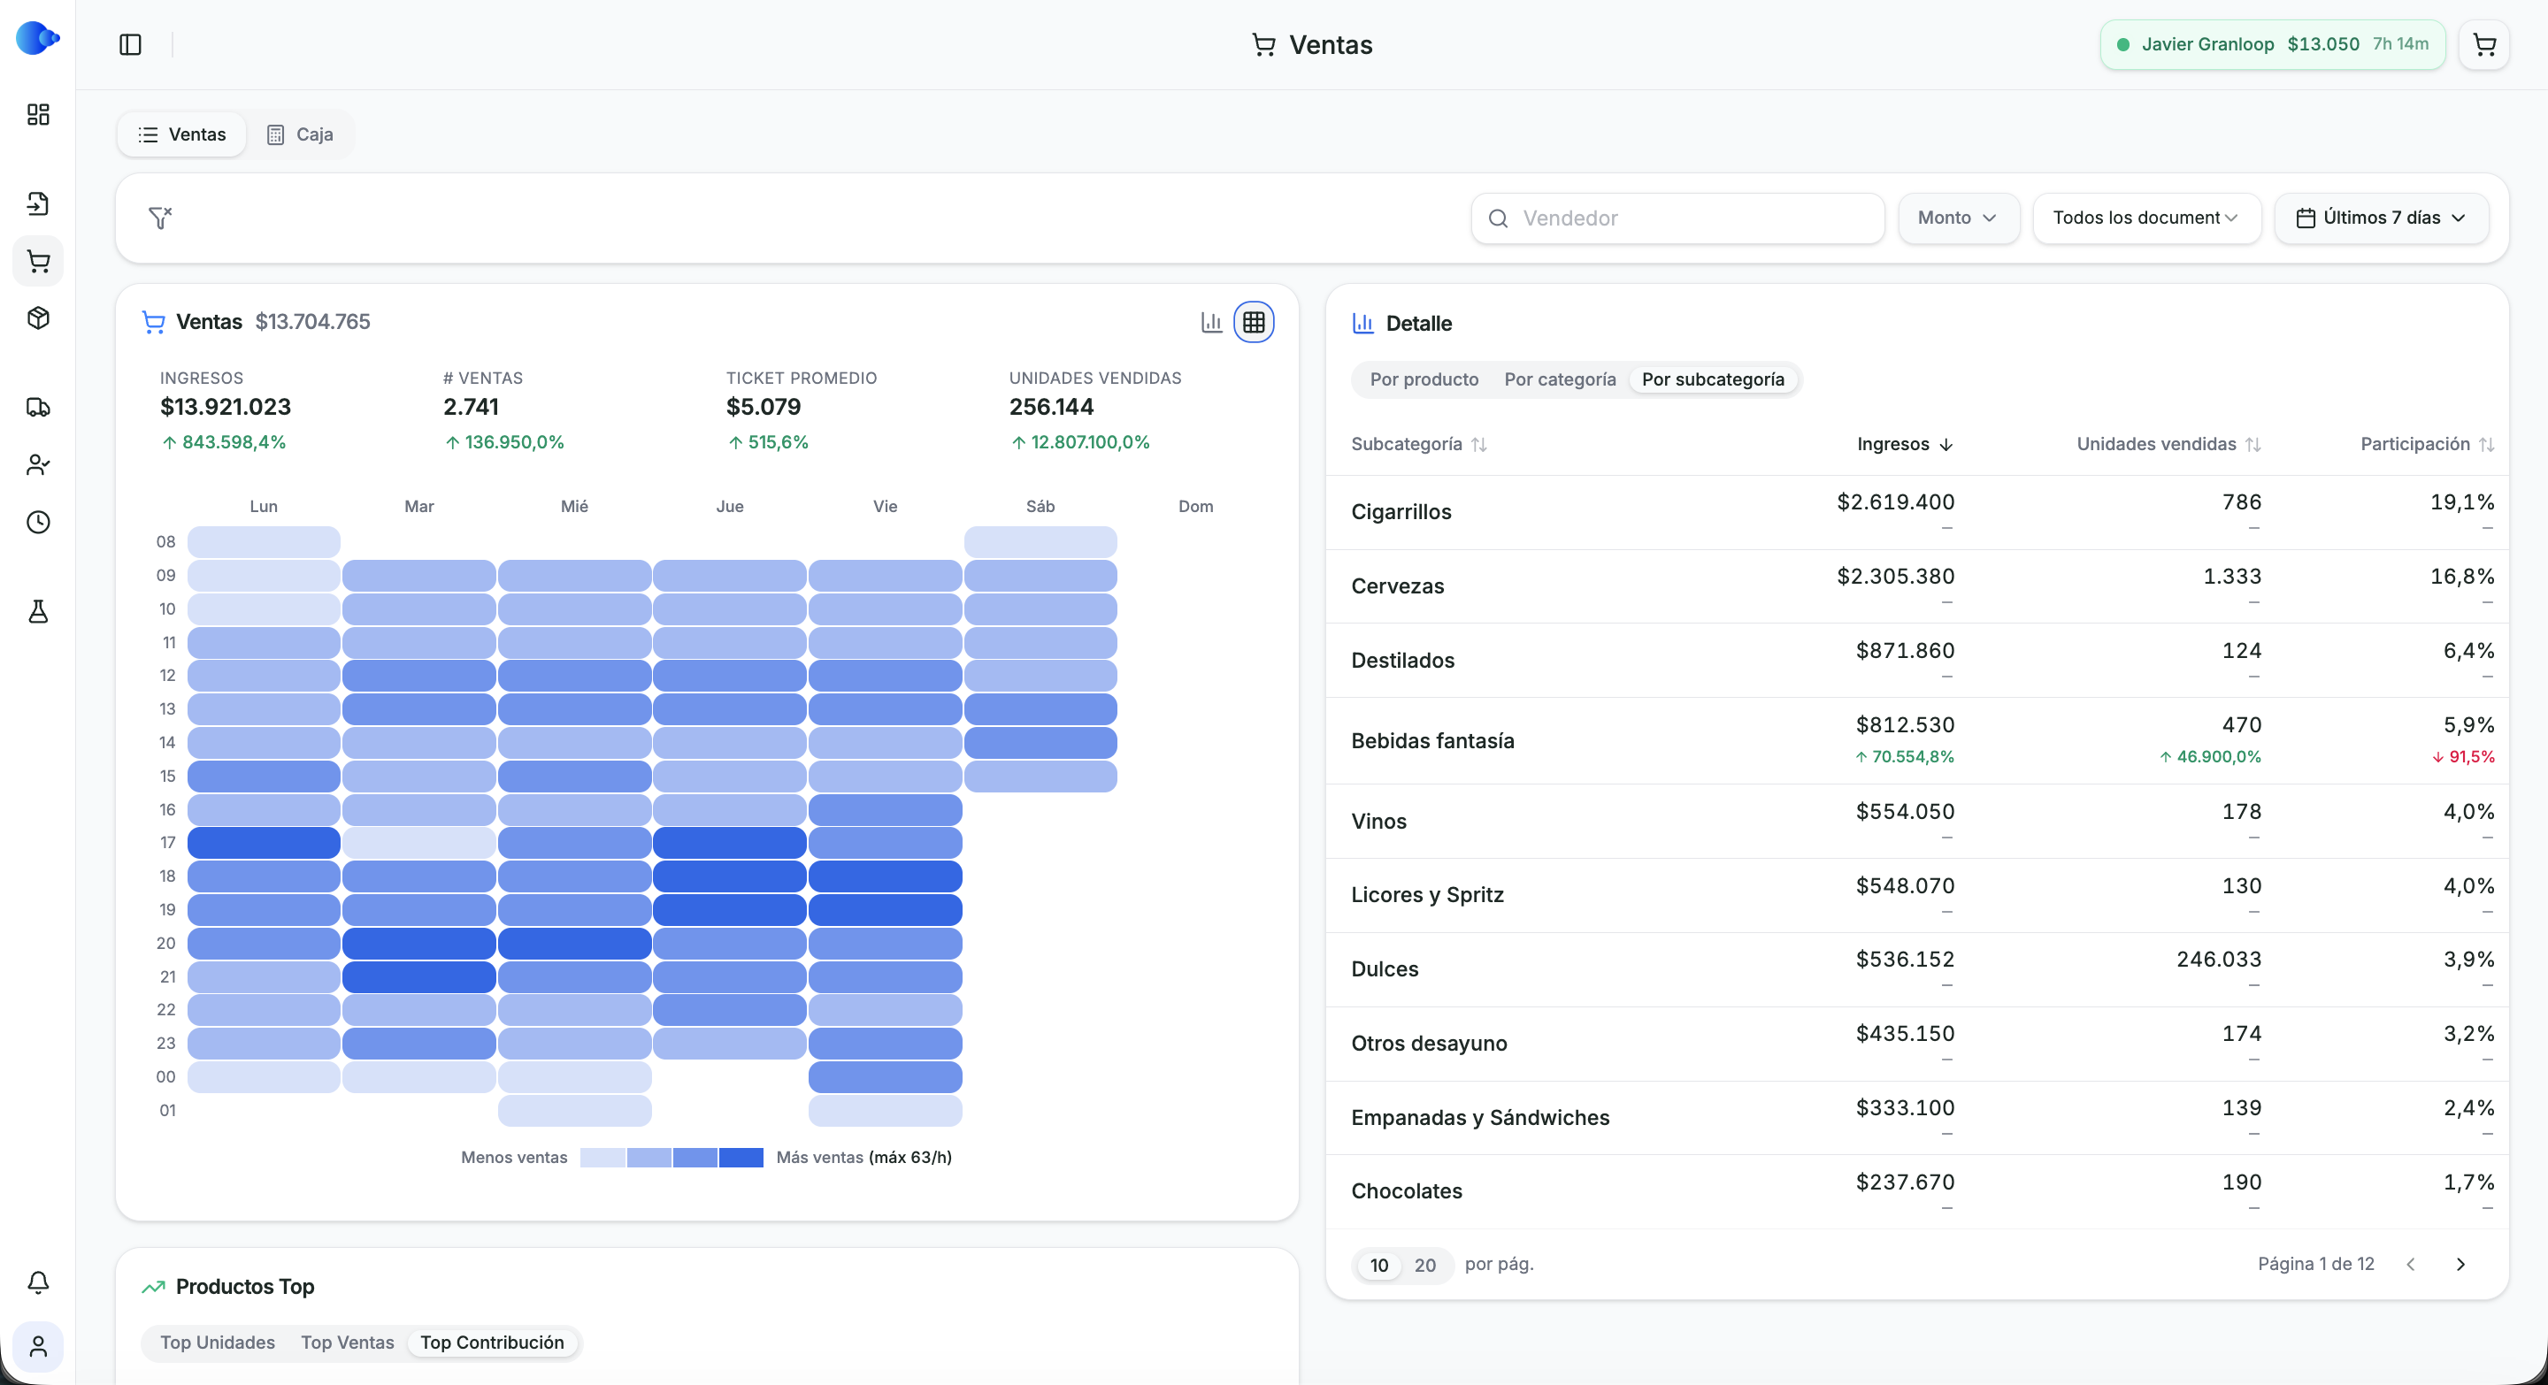The image size is (2548, 1385).
Task: Switch detail to Por subcategoría
Action: 1713,379
